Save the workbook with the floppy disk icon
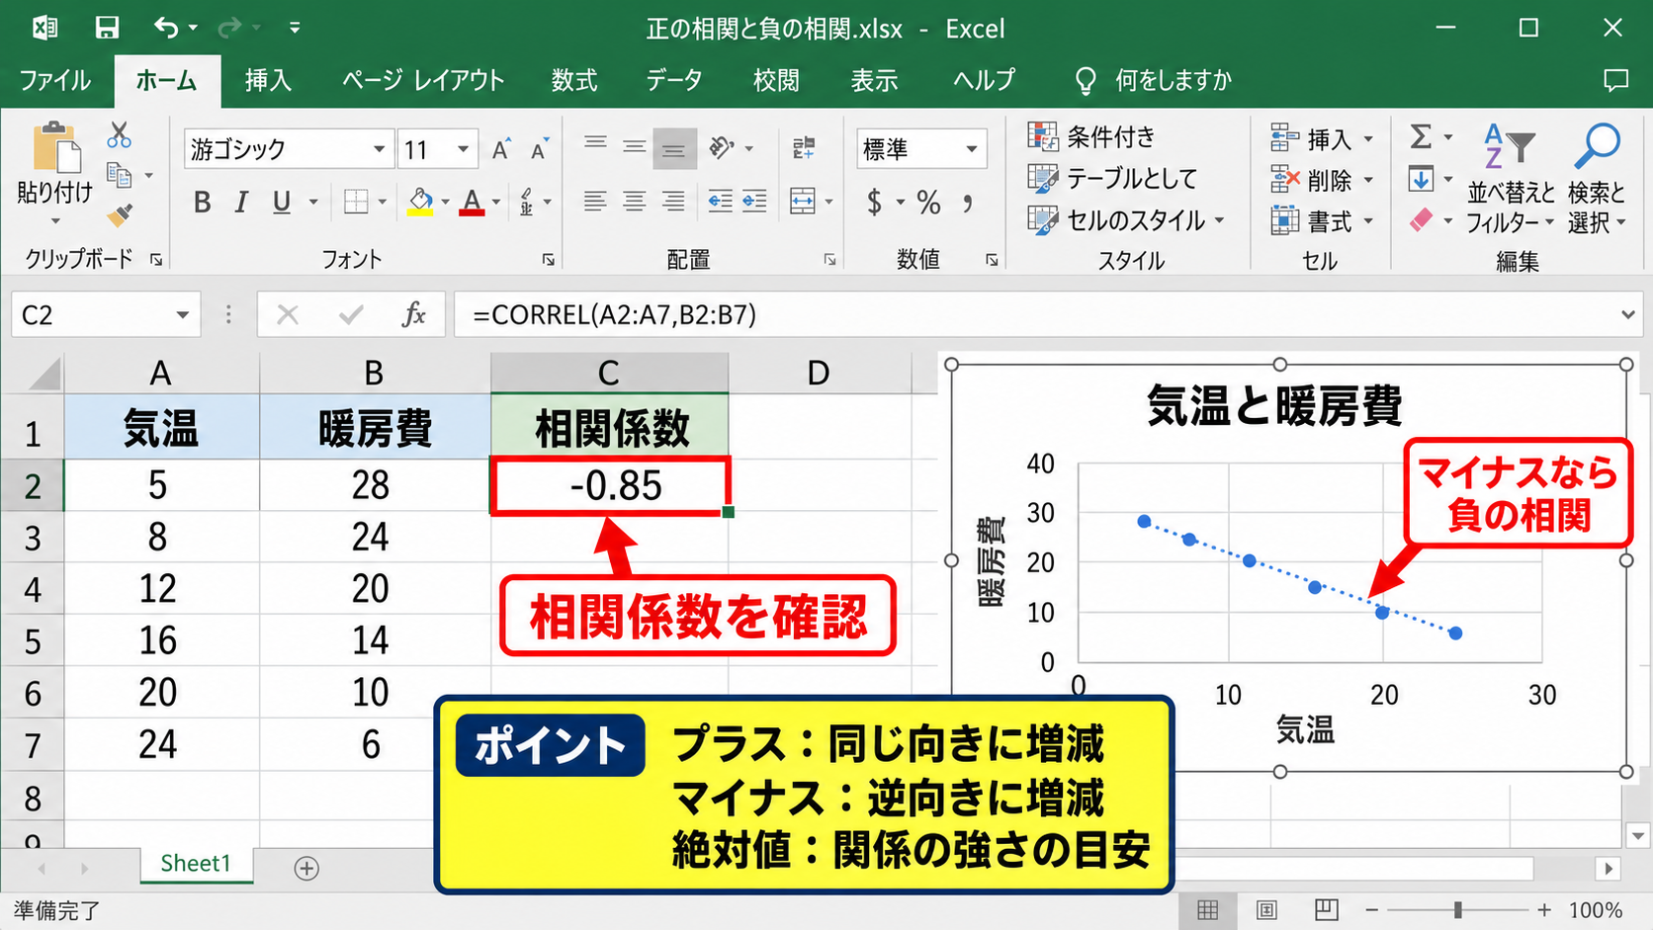The image size is (1653, 930). (x=107, y=28)
